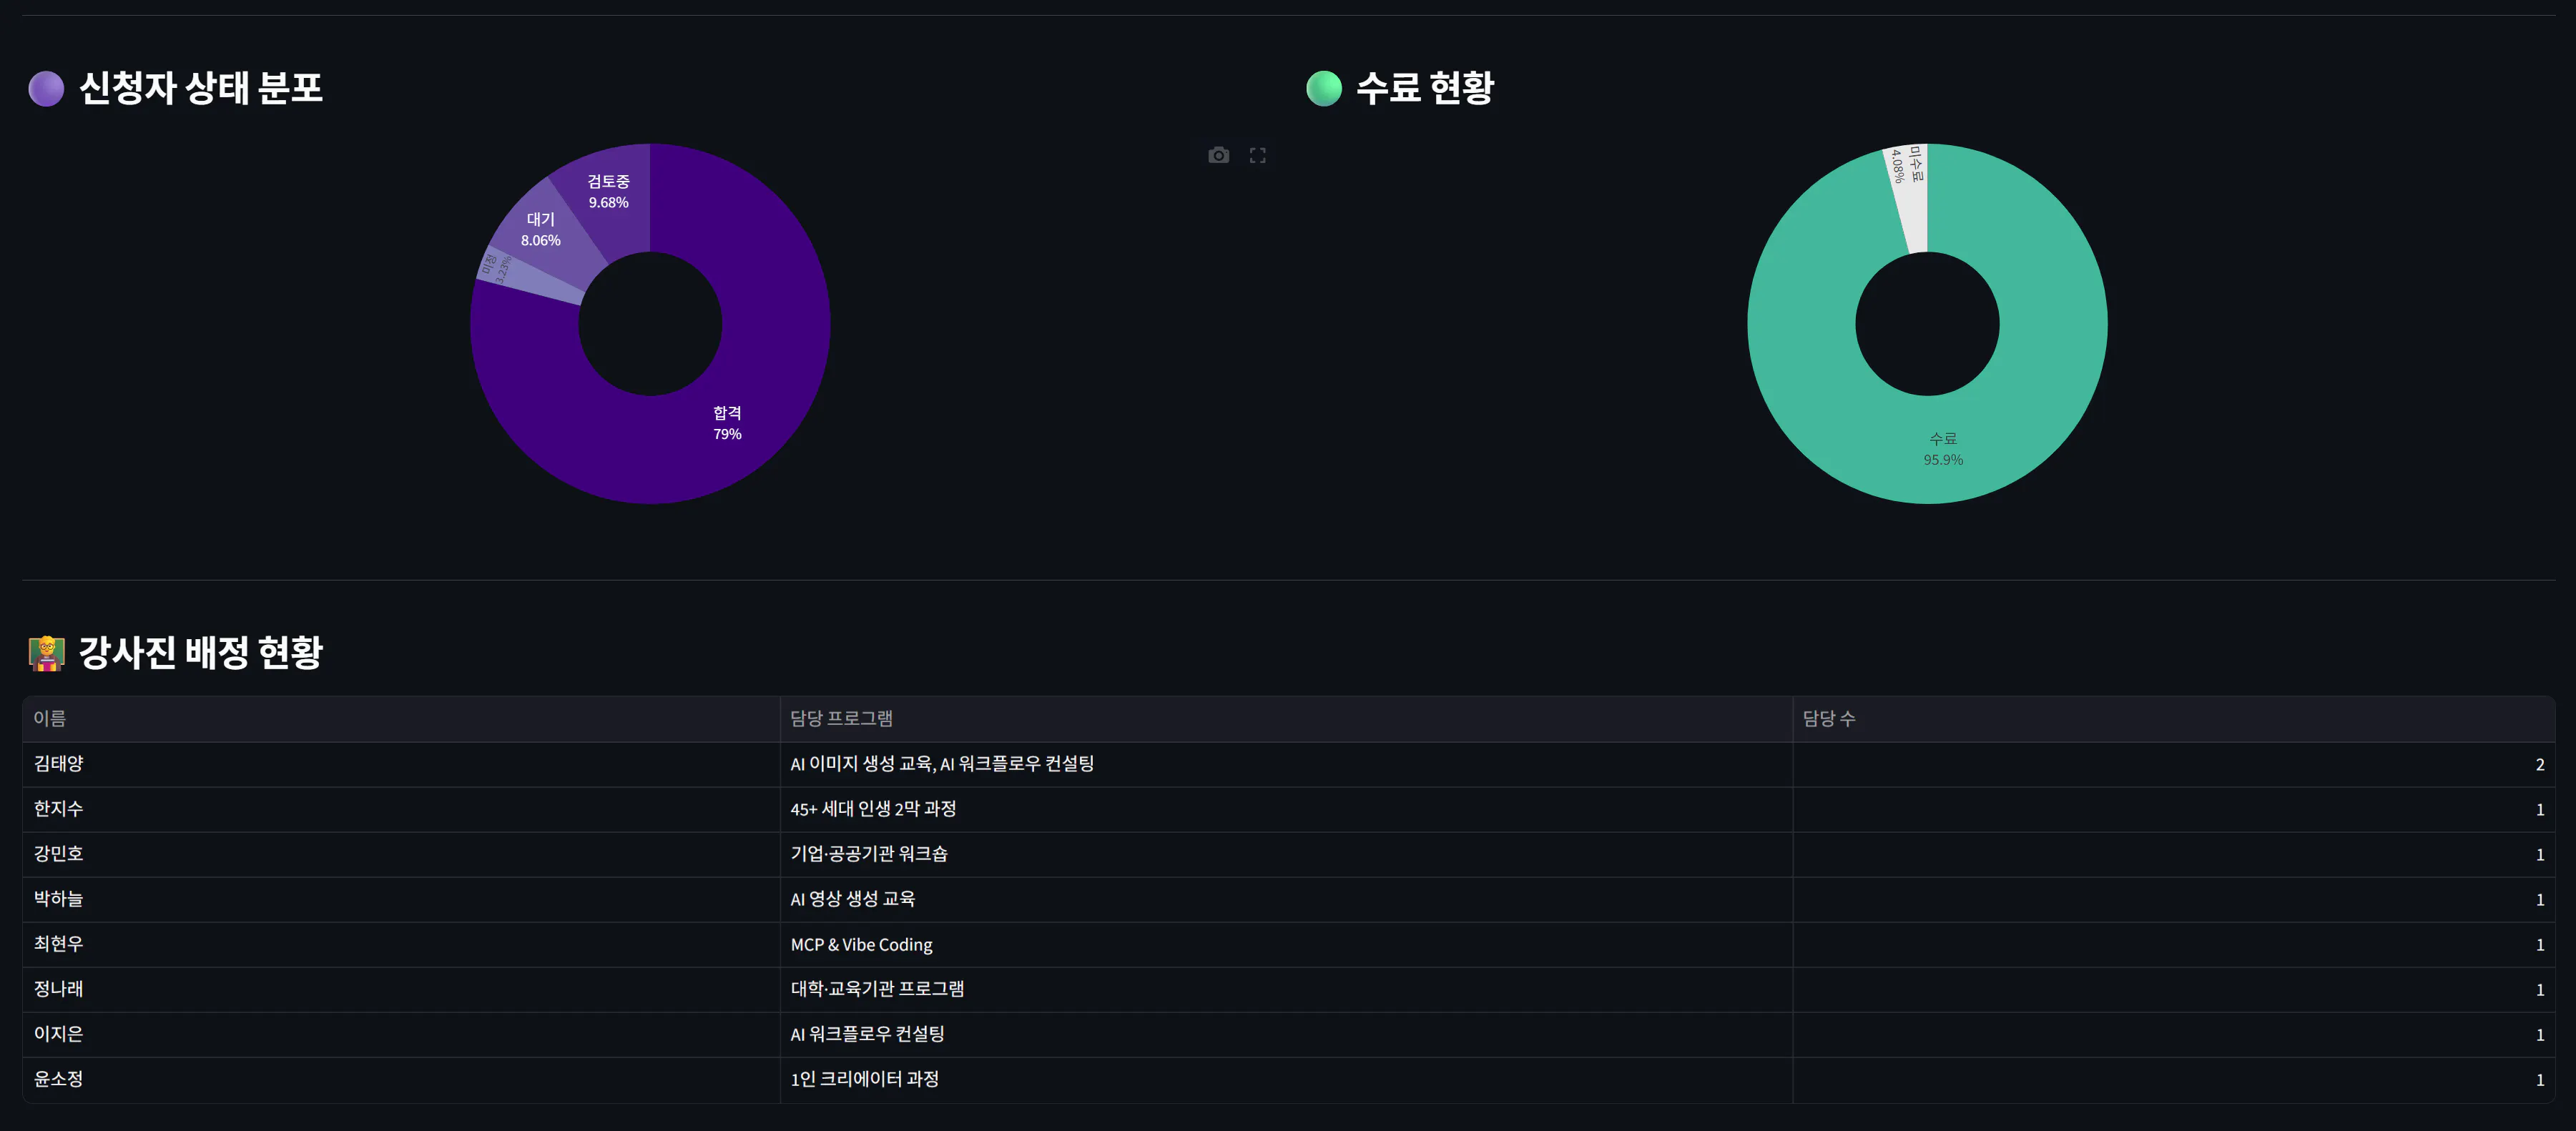Viewport: 2576px width, 1131px height.
Task: Click the 수료 95.9% donut segment
Action: point(1942,448)
